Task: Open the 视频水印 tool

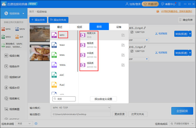Action: [12, 88]
